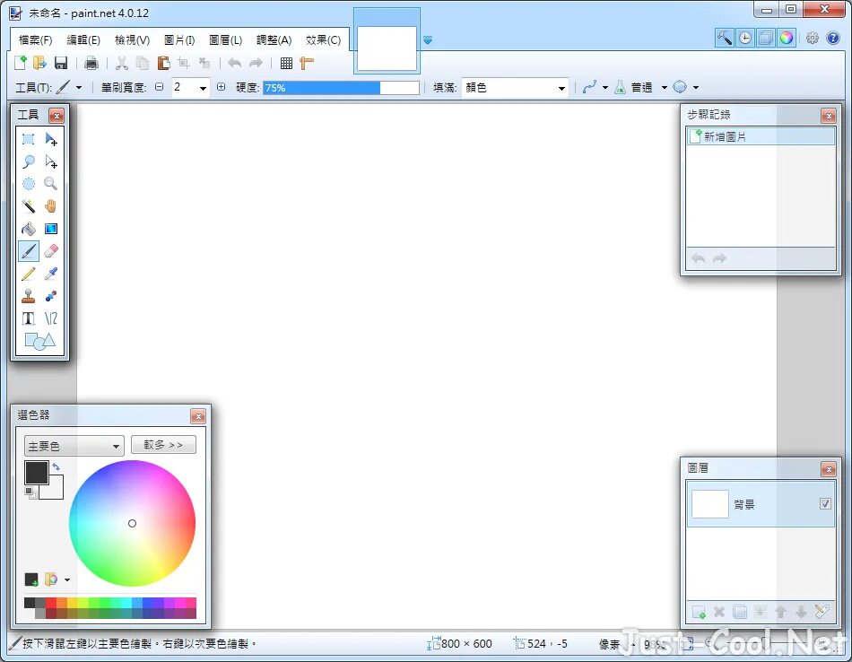
Task: Select the Clone Stamp tool
Action: (x=29, y=296)
